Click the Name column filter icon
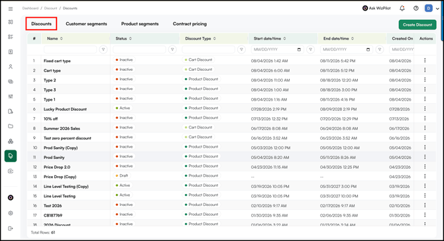This screenshot has width=444, height=241. 103,50
